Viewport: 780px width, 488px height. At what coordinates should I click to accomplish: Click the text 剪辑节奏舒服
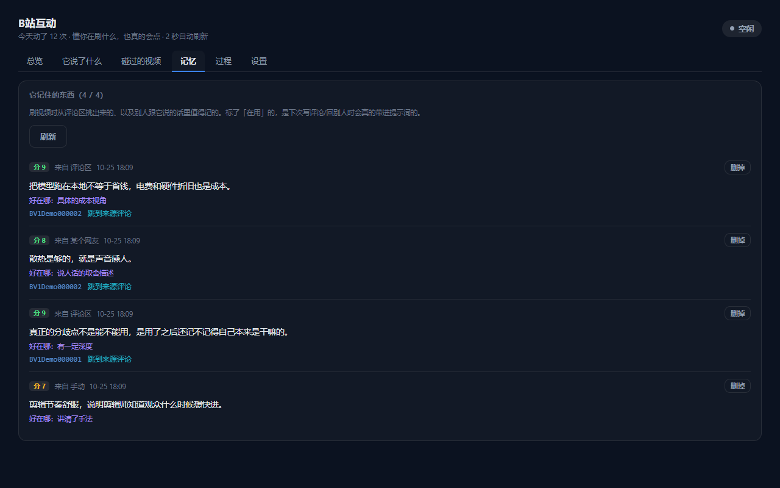tap(55, 405)
